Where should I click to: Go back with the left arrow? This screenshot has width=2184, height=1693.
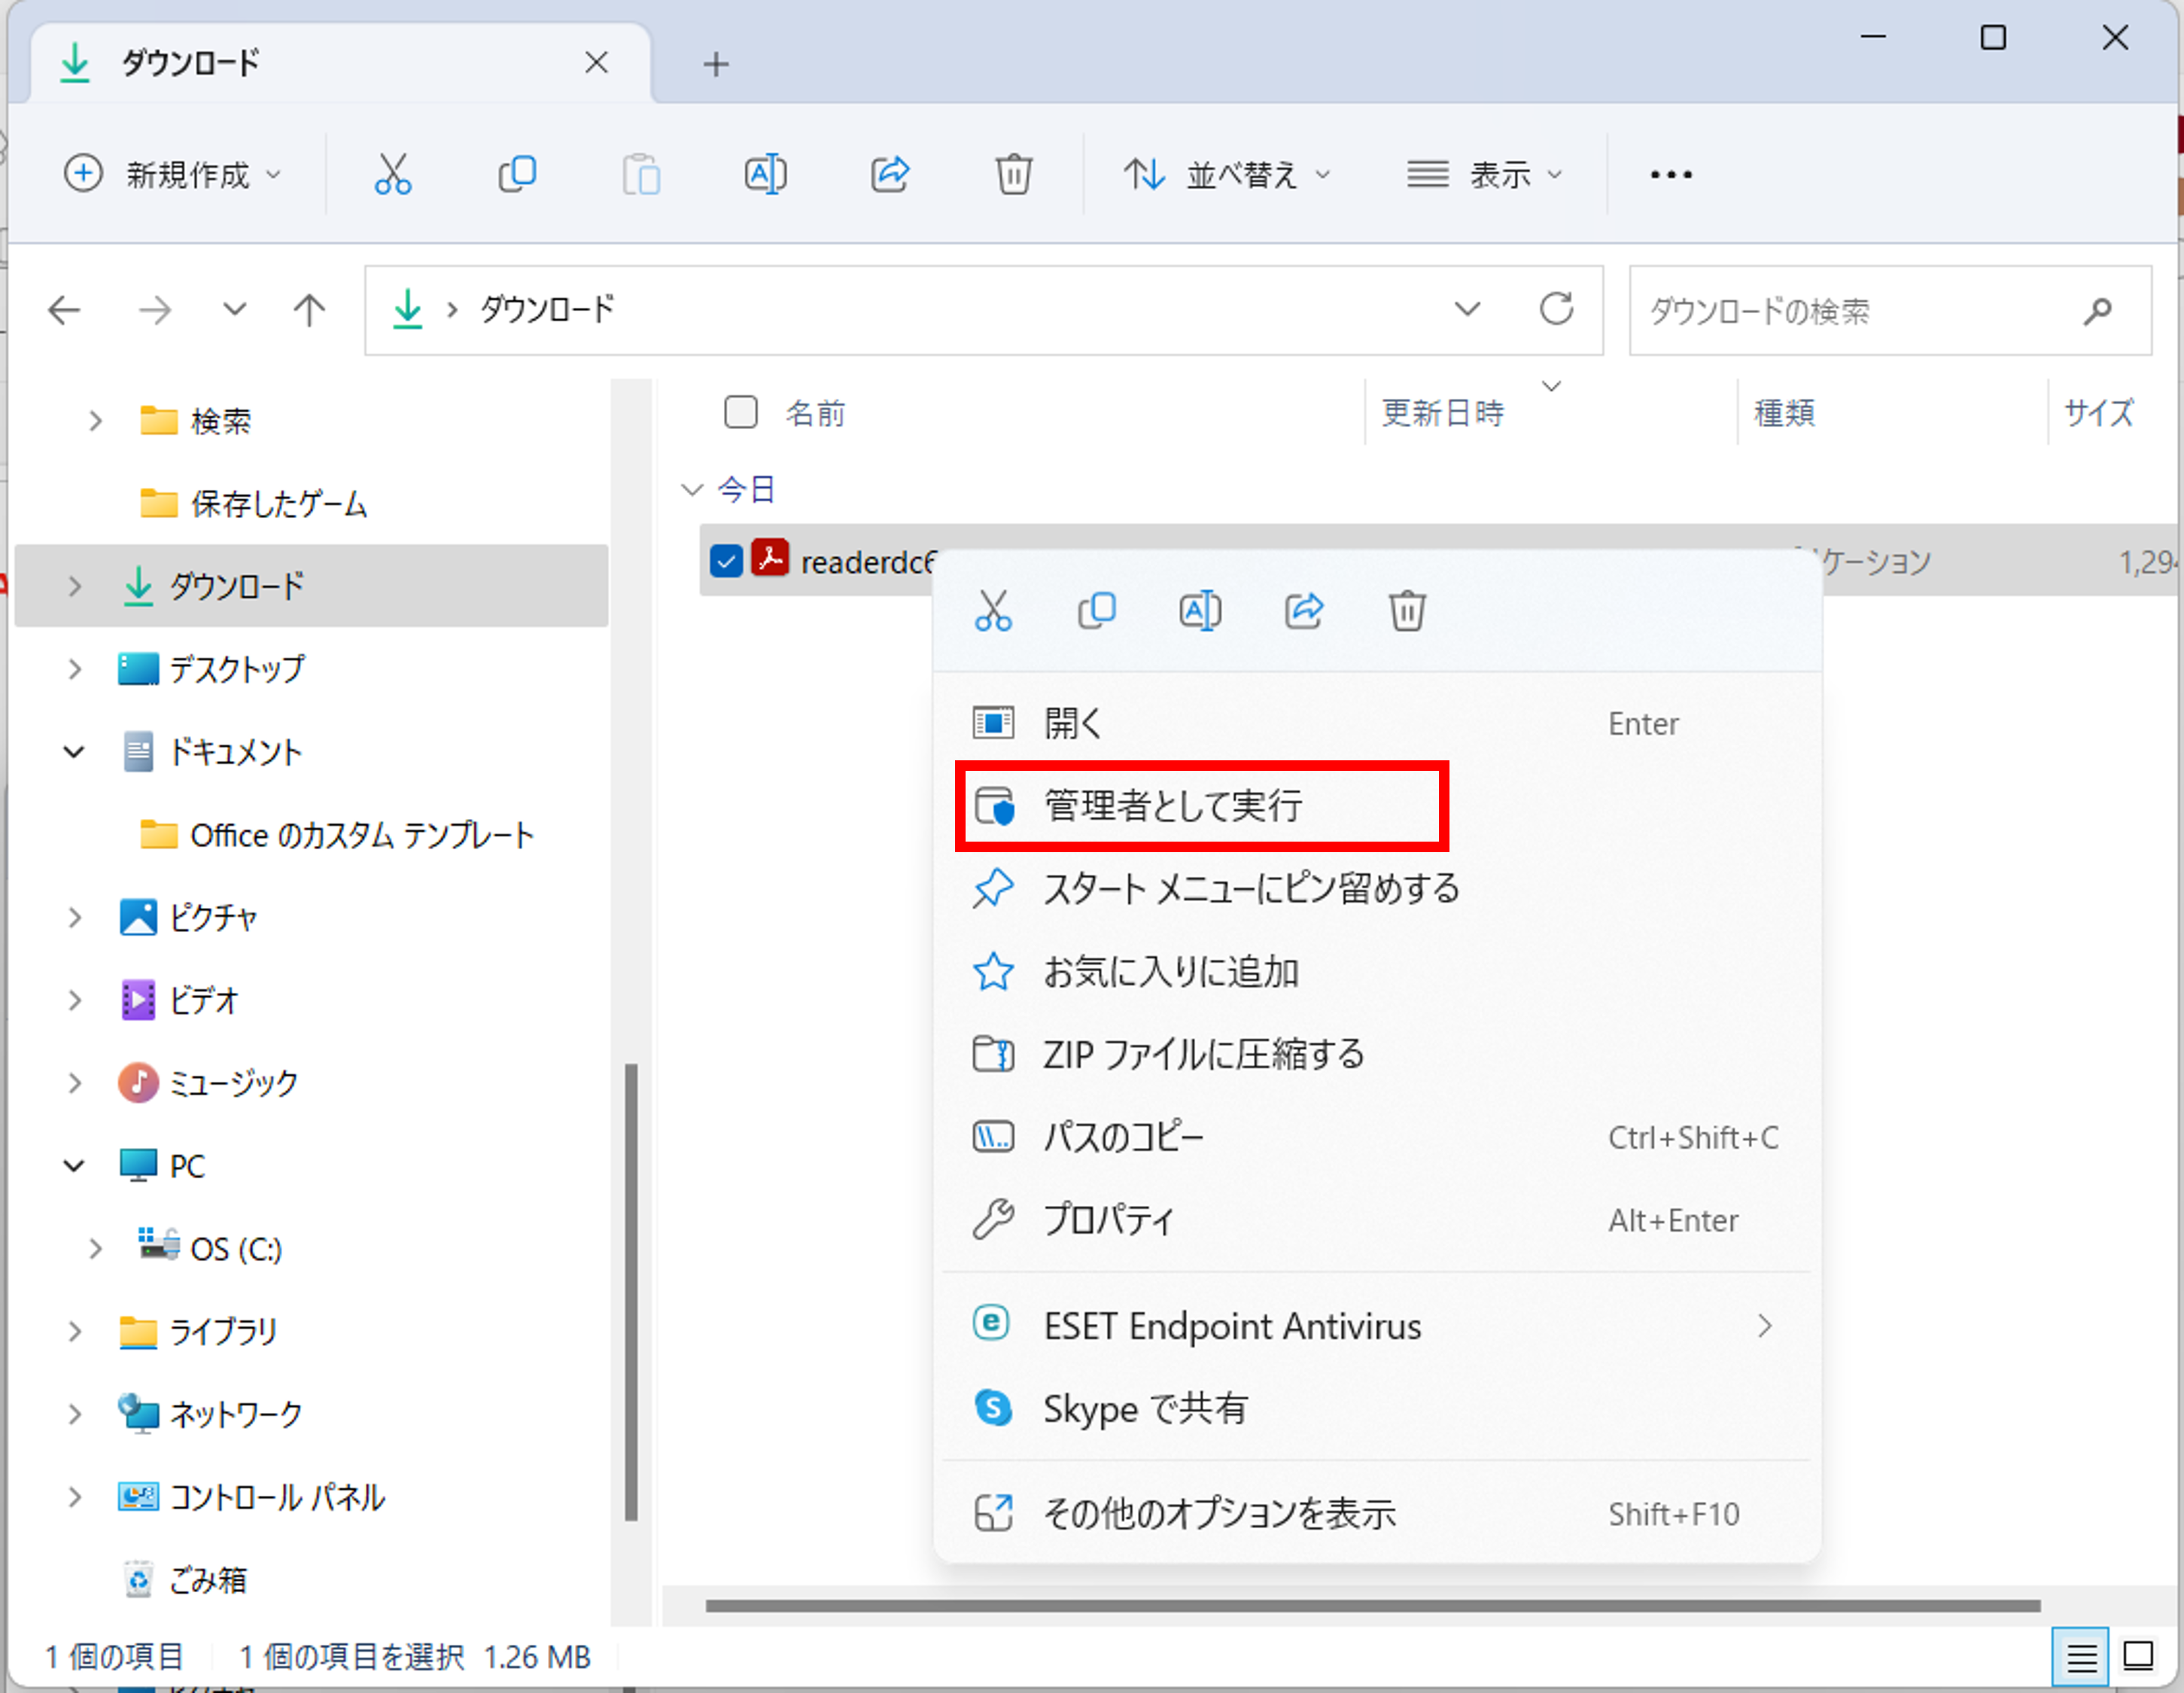pyautogui.click(x=64, y=310)
